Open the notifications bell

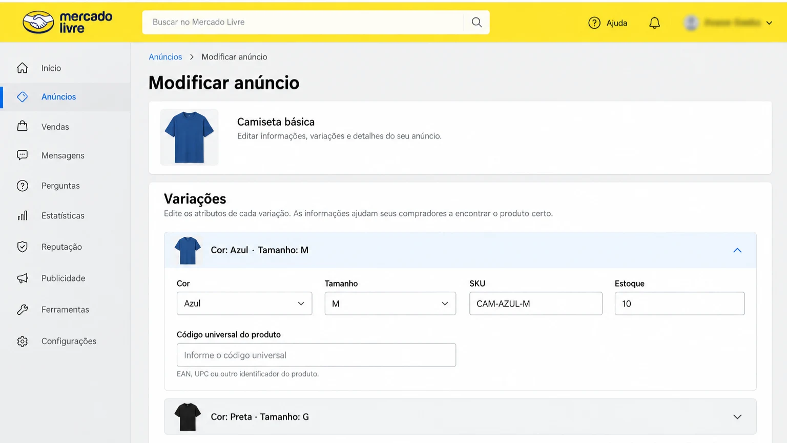pyautogui.click(x=654, y=23)
